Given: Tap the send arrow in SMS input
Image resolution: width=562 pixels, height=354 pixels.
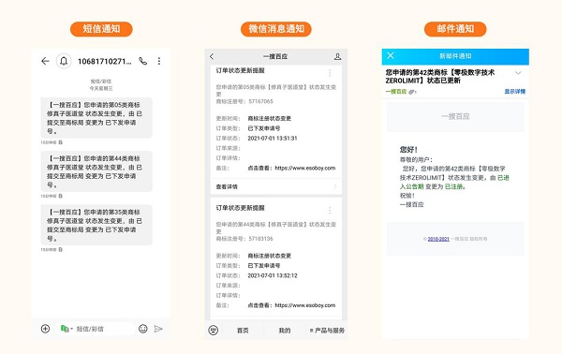Looking at the screenshot, I should pos(158,329).
